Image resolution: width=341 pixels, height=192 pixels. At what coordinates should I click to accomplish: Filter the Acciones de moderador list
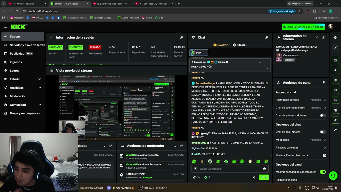tap(175, 146)
